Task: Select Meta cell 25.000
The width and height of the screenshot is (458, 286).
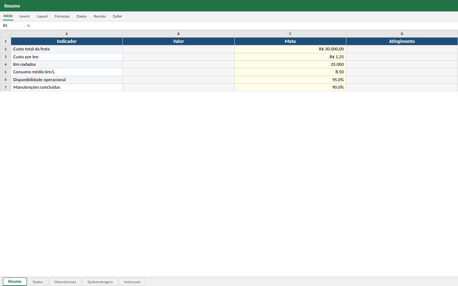Action: pos(290,64)
